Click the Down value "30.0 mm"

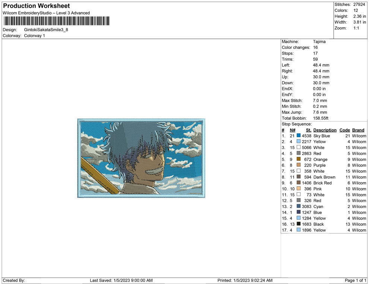321,83
